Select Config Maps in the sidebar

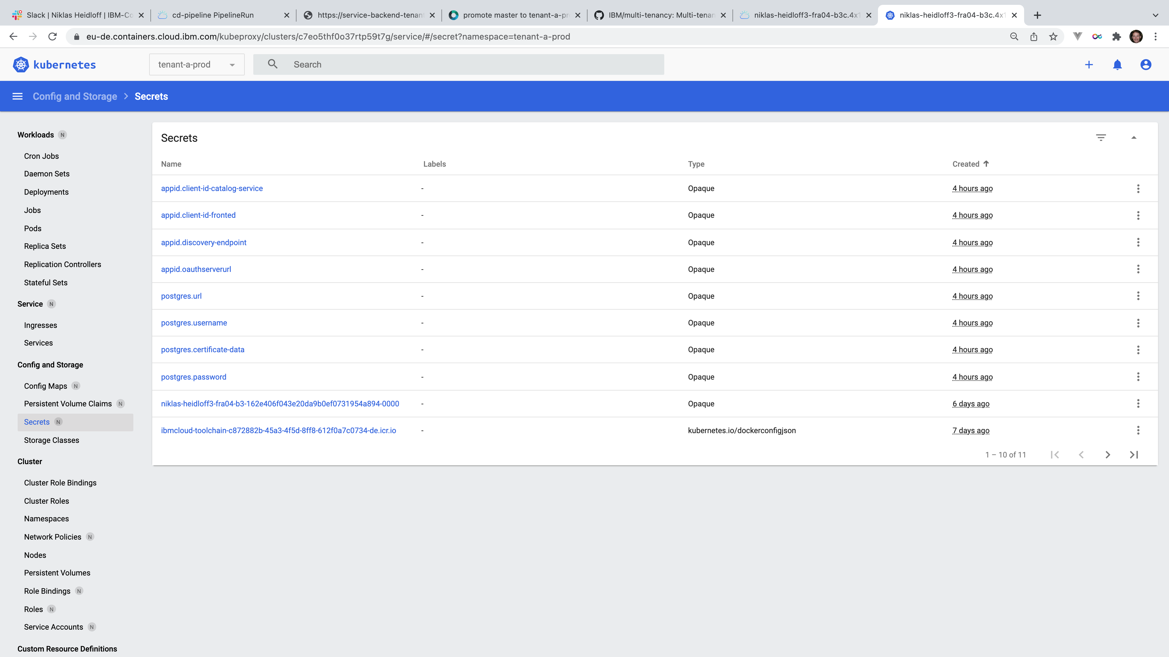click(x=45, y=386)
